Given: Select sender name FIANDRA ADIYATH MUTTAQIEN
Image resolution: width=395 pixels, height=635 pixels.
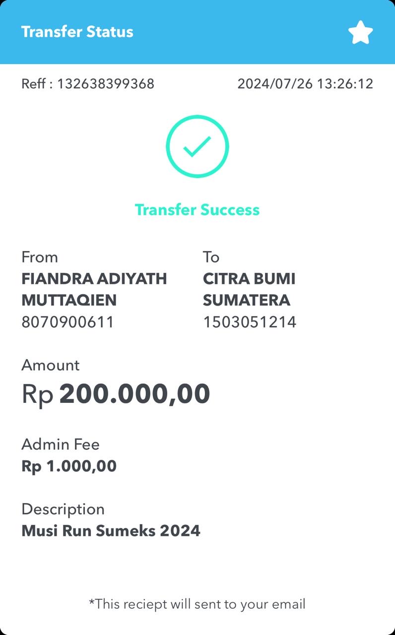Looking at the screenshot, I should (94, 289).
